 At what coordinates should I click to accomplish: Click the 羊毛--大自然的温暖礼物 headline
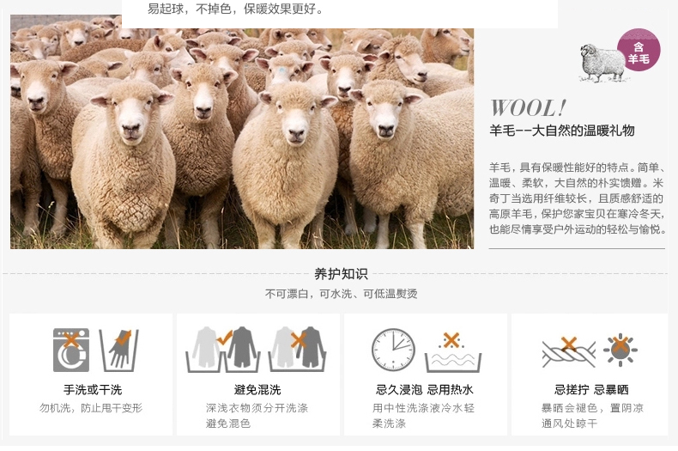click(561, 131)
